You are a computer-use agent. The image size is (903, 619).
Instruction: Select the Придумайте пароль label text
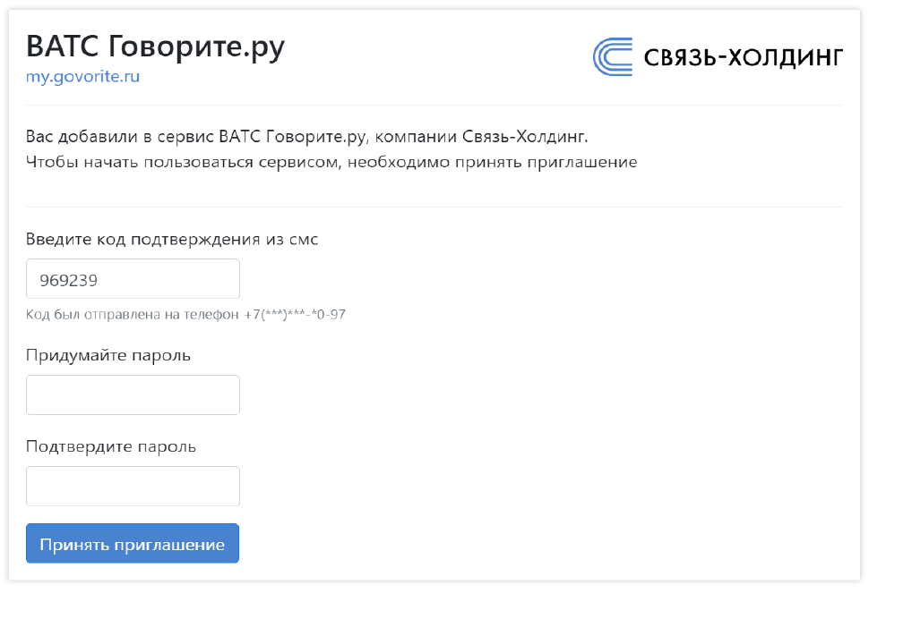107,355
